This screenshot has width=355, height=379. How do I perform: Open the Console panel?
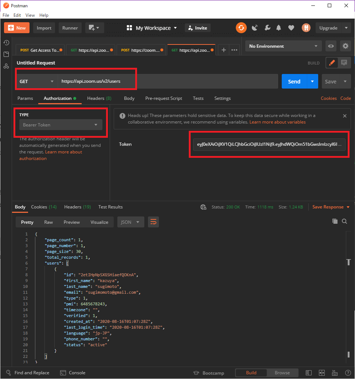click(x=73, y=373)
